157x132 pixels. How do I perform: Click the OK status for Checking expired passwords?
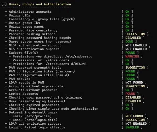click(127, 105)
